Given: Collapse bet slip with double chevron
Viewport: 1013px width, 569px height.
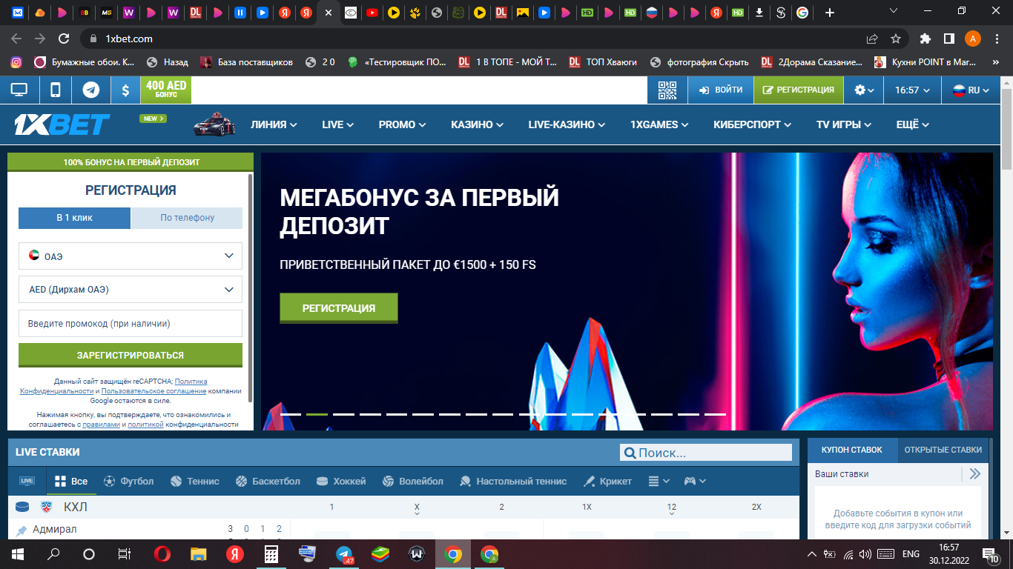Looking at the screenshot, I should tap(974, 473).
